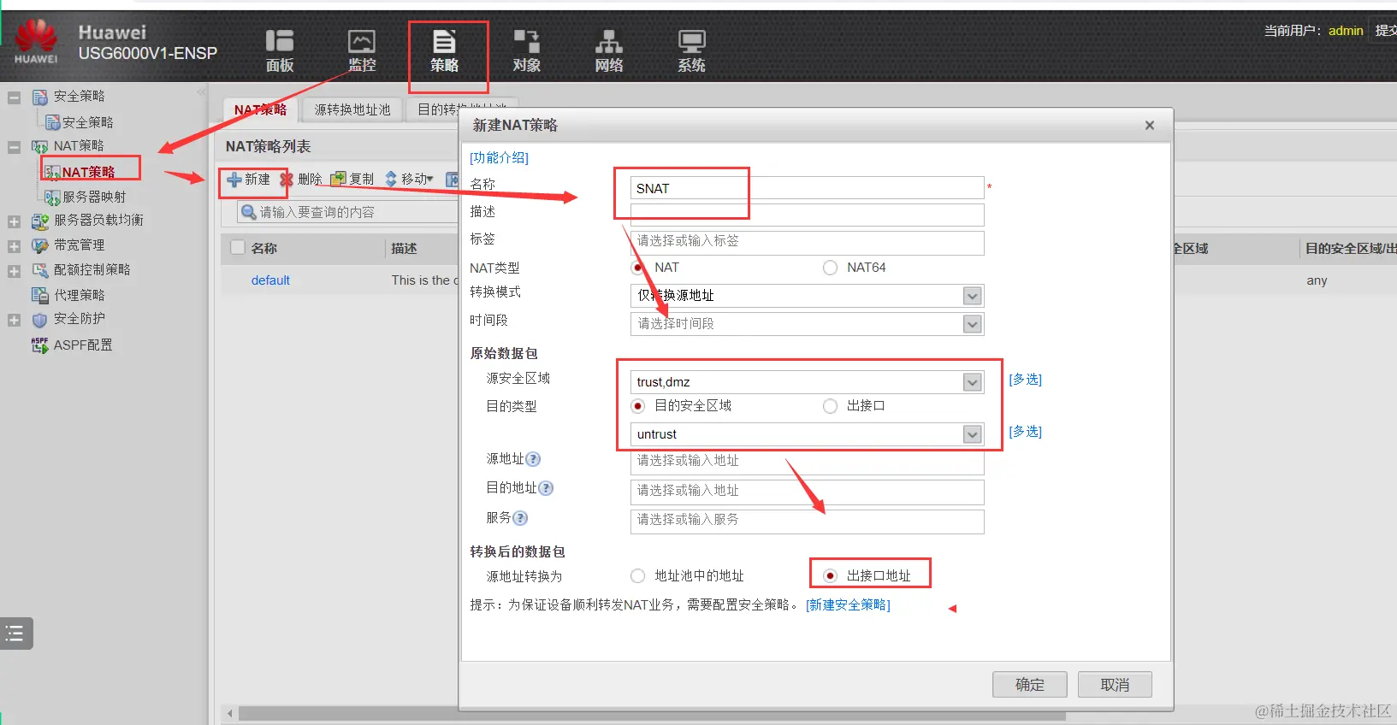The image size is (1397, 725).
Task: Click the 配额控制策略 icon
Action: pos(39,270)
